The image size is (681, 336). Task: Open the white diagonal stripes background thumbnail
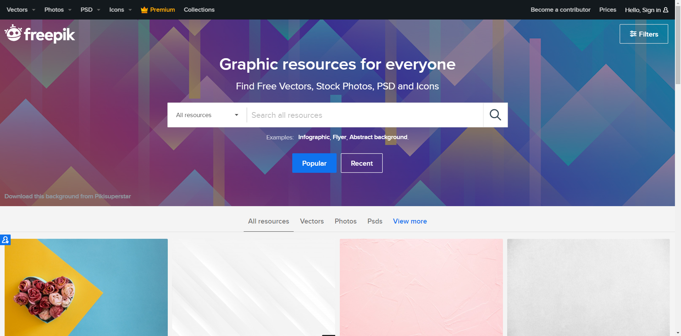point(254,287)
